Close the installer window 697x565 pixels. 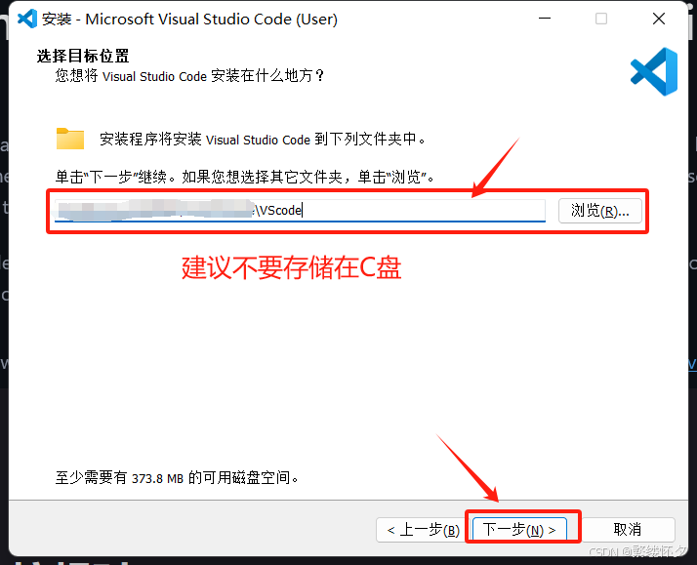click(x=658, y=19)
